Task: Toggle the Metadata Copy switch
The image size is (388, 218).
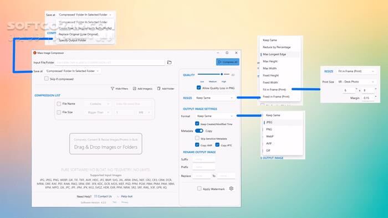Action: click(x=199, y=131)
